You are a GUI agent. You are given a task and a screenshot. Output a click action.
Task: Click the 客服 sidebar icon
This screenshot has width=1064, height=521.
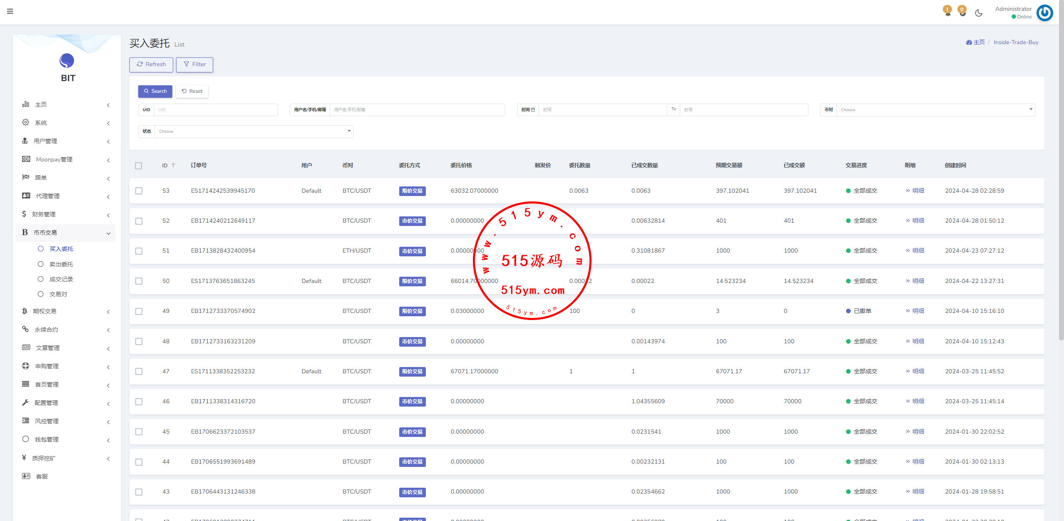click(x=26, y=476)
